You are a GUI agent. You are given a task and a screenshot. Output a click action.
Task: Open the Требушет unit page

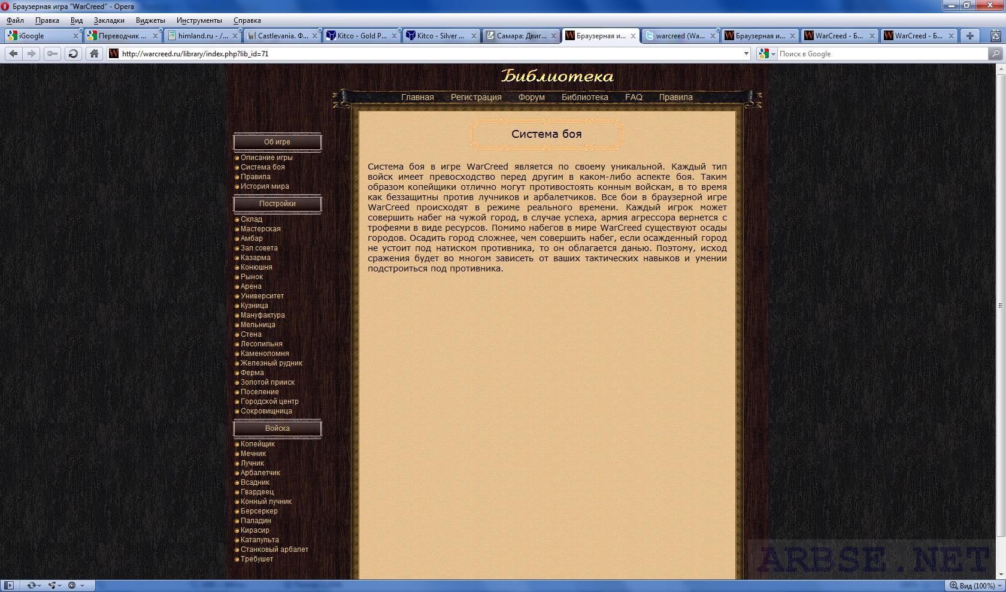coord(256,559)
